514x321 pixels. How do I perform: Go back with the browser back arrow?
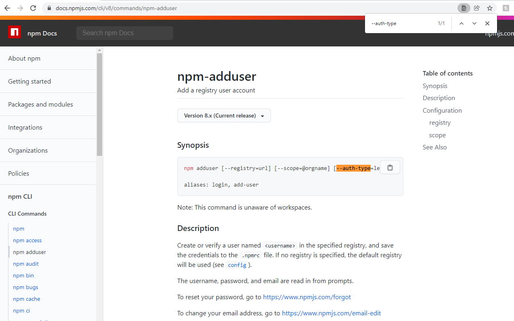pos(7,8)
